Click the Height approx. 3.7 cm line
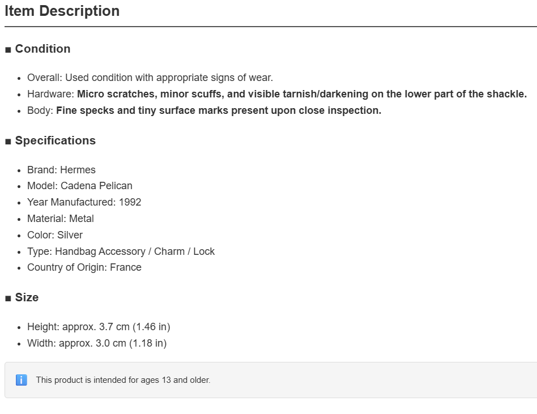The image size is (537, 414). pos(99,327)
